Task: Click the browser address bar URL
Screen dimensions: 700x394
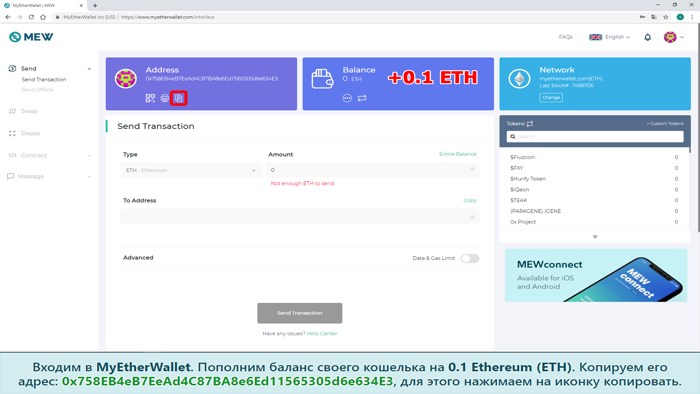Action: click(x=168, y=17)
